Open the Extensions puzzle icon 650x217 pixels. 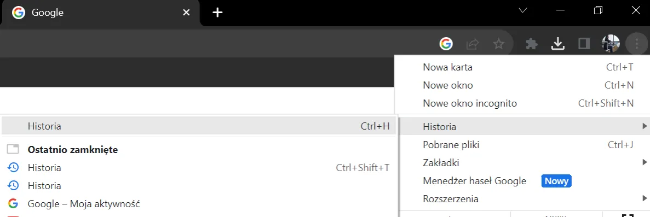pyautogui.click(x=531, y=44)
